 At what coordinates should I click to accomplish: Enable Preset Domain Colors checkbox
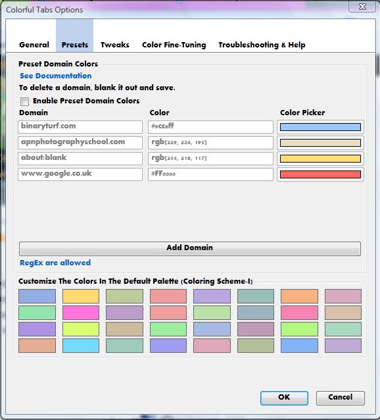point(24,101)
